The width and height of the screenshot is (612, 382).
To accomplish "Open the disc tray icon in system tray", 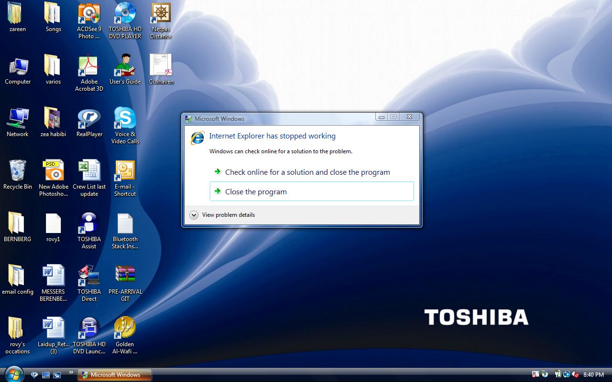I will (x=545, y=374).
